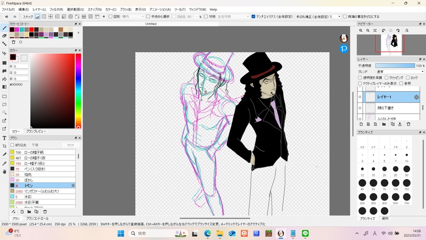Open the 手ぶれ補正 value dropdown
426x240 pixels.
337,17
